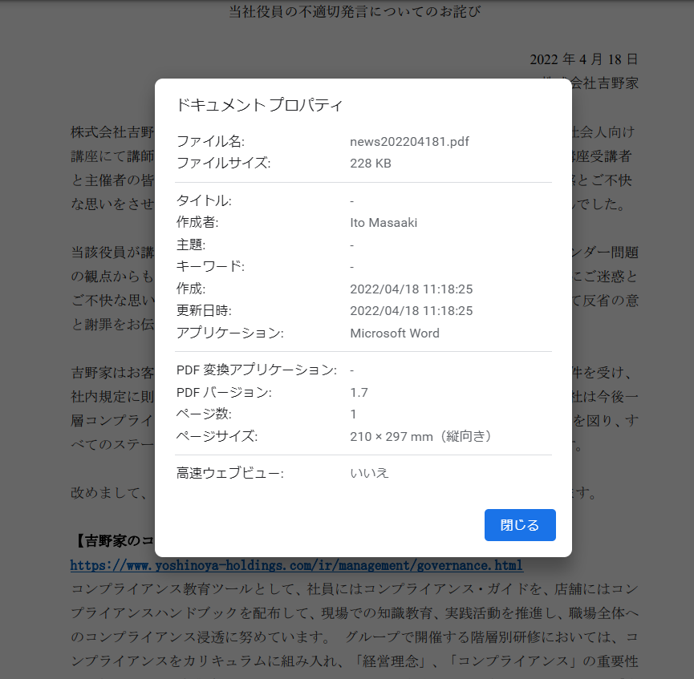Click the 高速ウェブビュー label

pos(229,473)
